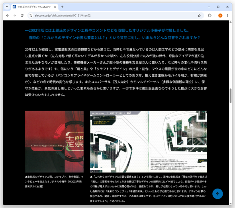The width and height of the screenshot is (235, 208).
Task: Click the line ending は受けないかもしれません。
Action: [45, 95]
